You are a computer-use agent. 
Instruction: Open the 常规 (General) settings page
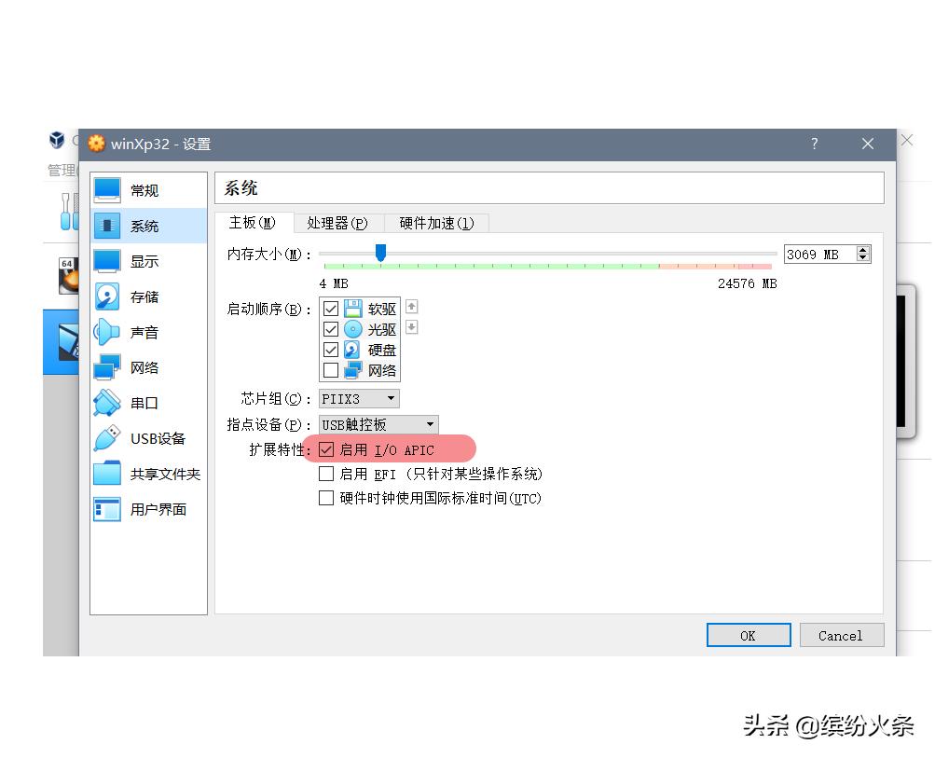tap(144, 189)
